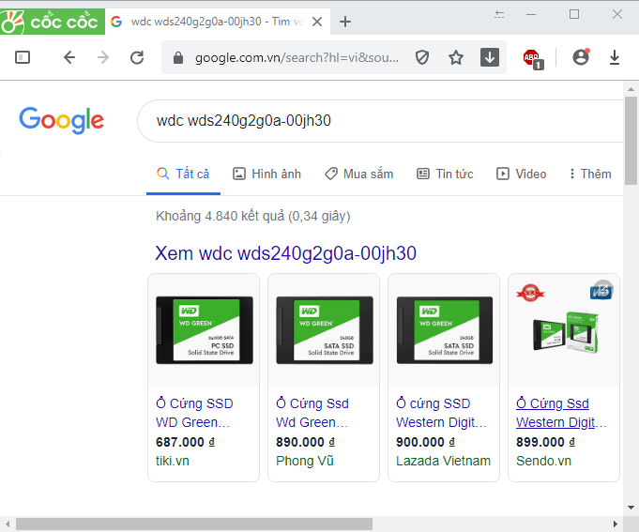The image size is (639, 532).
Task: Open Ổ Cứng SSD WD Green tiki link
Action: pyautogui.click(x=194, y=413)
